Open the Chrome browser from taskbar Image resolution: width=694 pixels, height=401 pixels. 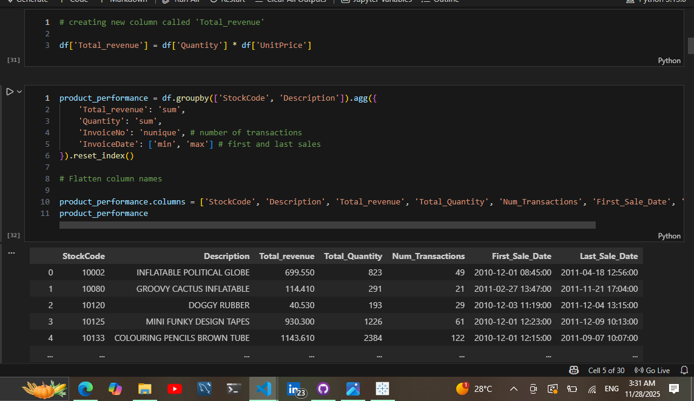coord(86,388)
